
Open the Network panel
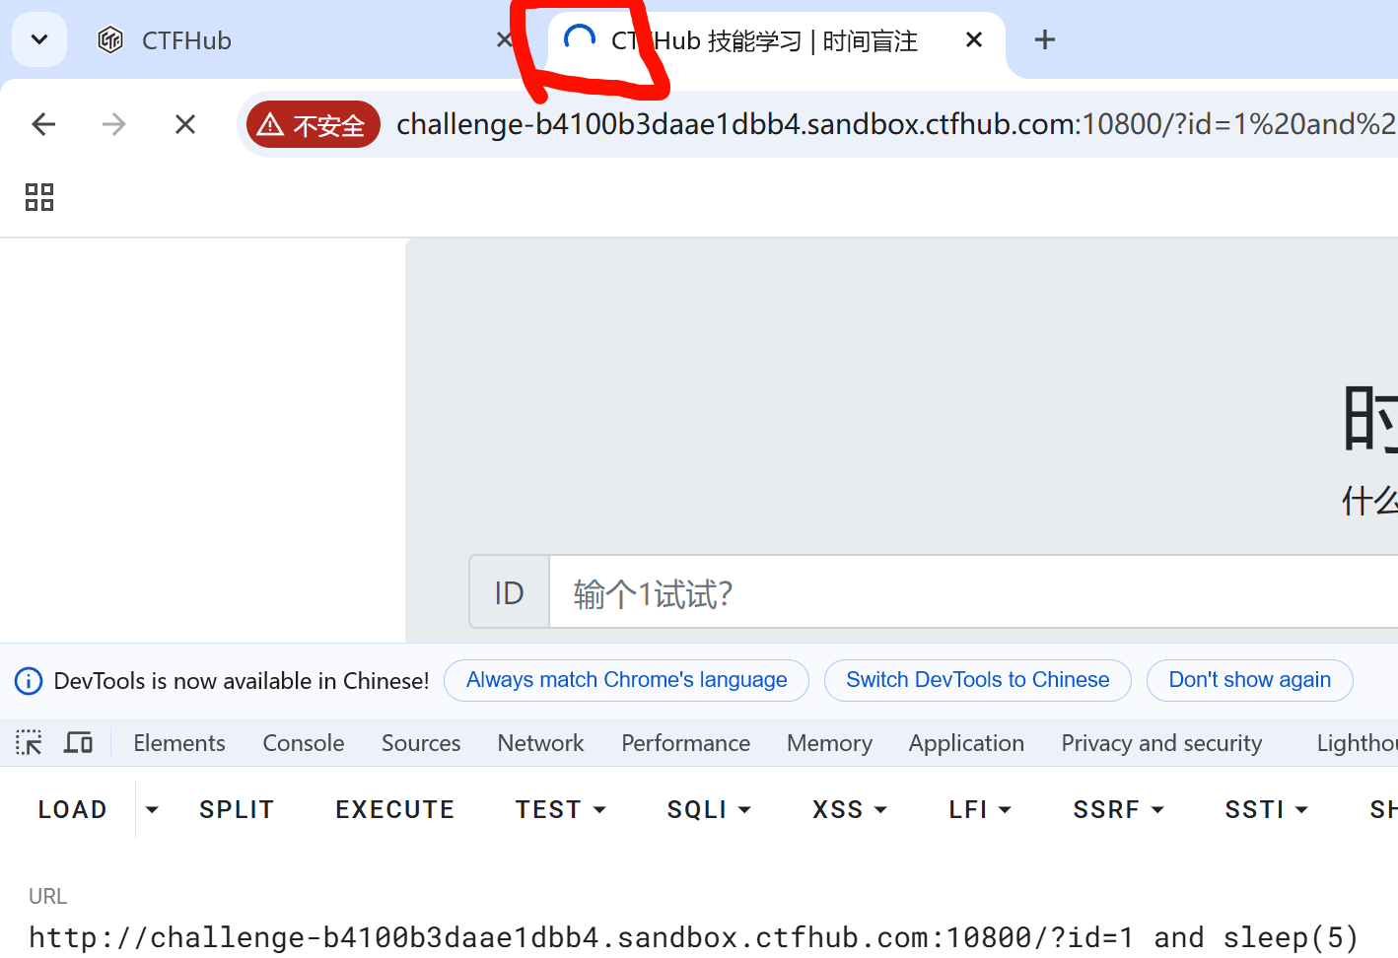click(x=540, y=743)
